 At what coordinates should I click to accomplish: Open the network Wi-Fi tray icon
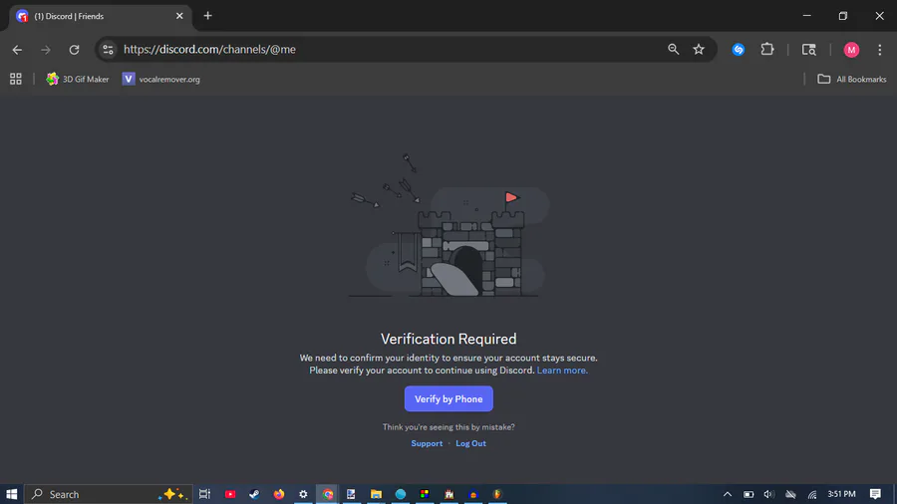(812, 494)
